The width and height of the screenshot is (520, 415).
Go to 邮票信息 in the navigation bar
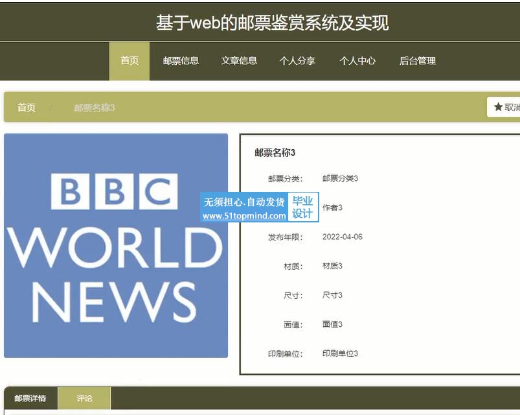point(181,61)
